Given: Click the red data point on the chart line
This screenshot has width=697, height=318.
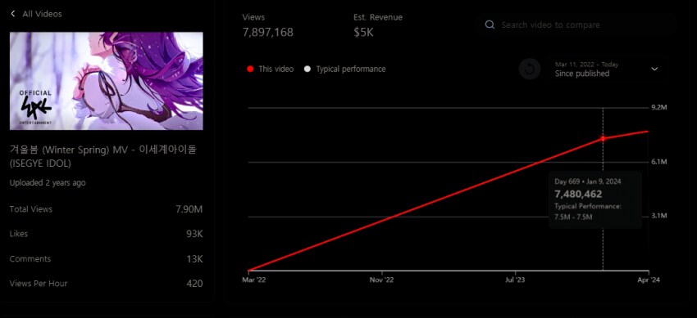Looking at the screenshot, I should (x=603, y=138).
